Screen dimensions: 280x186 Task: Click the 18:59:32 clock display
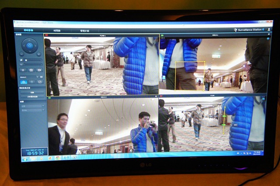(x=35, y=153)
